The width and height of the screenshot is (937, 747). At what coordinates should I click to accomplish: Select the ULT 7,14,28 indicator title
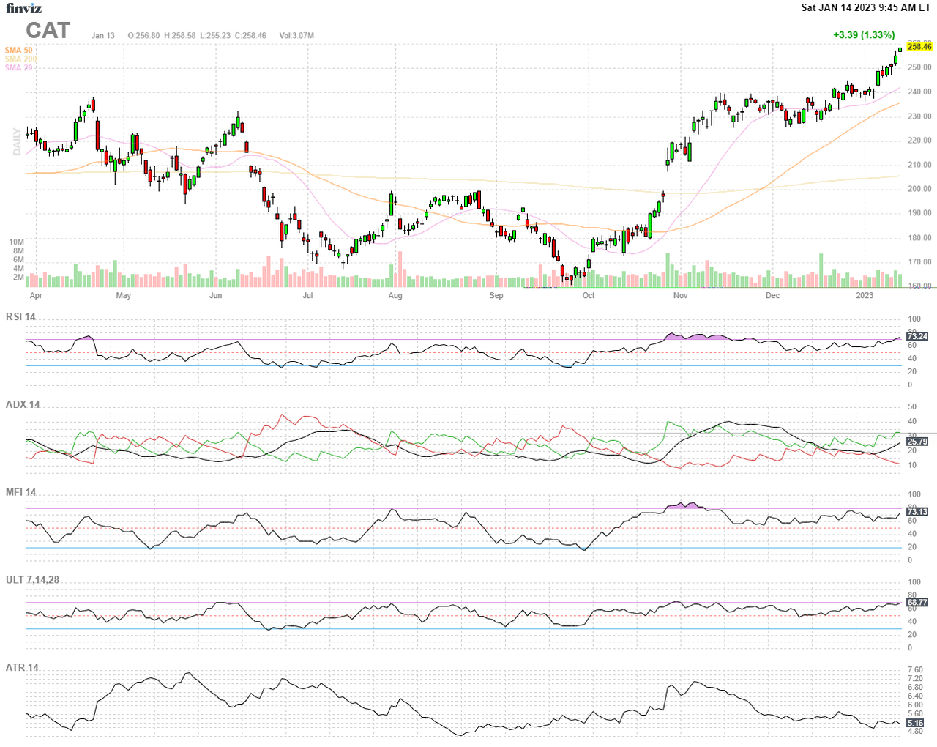point(32,580)
